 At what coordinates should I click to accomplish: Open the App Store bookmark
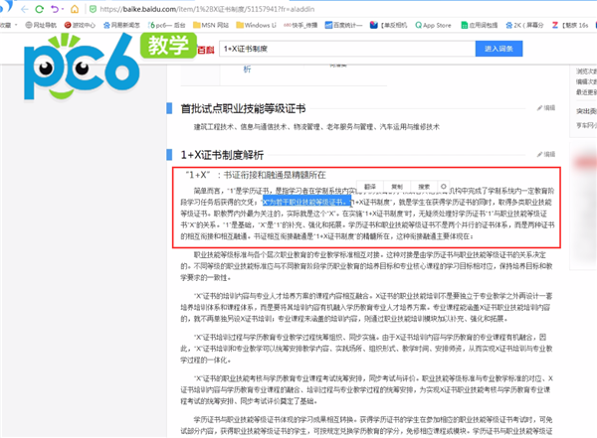click(x=433, y=25)
